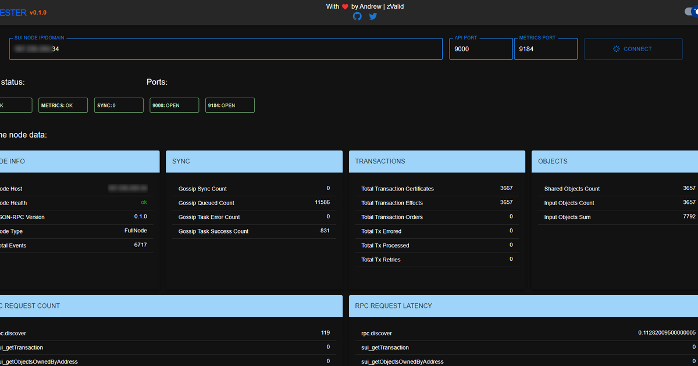Click the RPC REQUEST LATENCY card header
Screen dimensions: 698x366
pos(523,306)
